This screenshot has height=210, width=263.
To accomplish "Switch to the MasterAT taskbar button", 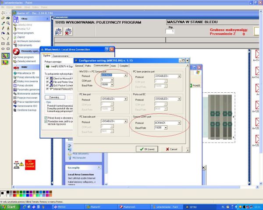I will [101, 207].
